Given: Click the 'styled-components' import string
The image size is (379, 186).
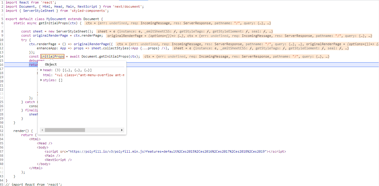Looking at the screenshot, I should click(x=89, y=11).
